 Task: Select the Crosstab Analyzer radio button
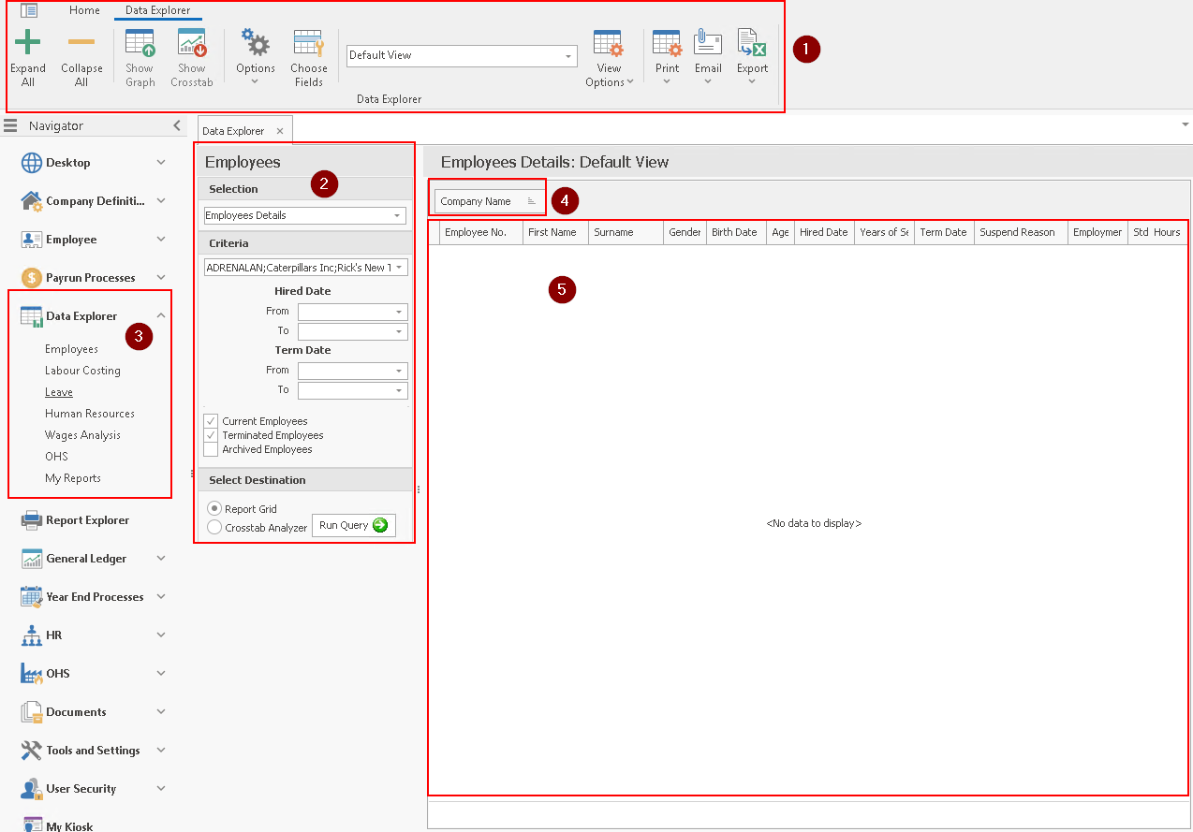pyautogui.click(x=214, y=528)
